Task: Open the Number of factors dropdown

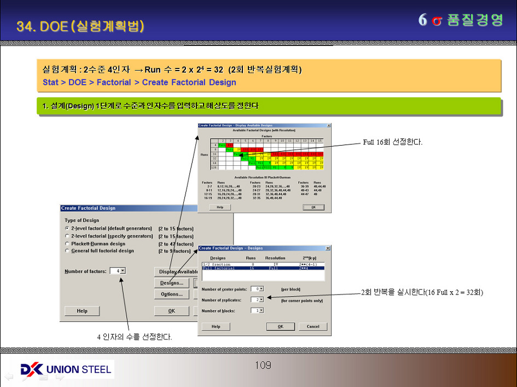Action: click(123, 271)
